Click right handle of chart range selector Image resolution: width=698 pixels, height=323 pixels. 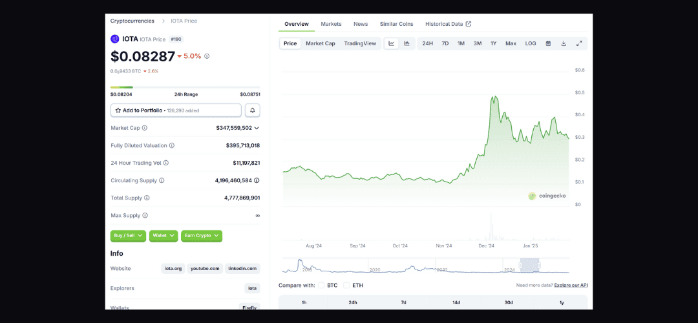(x=538, y=265)
